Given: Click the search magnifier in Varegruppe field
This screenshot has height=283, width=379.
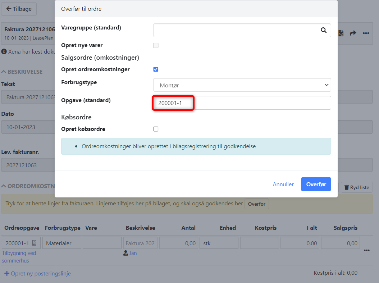Looking at the screenshot, I should [x=323, y=31].
